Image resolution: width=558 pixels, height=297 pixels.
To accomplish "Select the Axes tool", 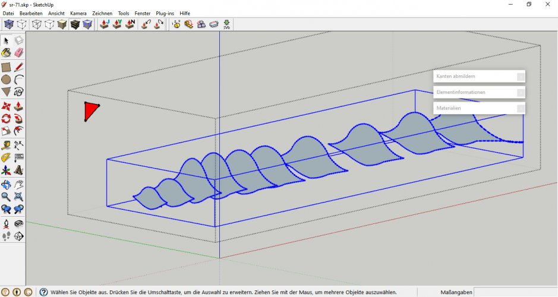I will pyautogui.click(x=6, y=170).
